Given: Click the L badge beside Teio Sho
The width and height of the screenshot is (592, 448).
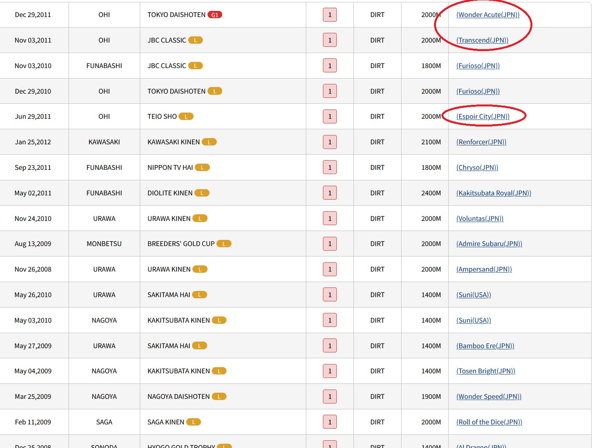Looking at the screenshot, I should (186, 116).
